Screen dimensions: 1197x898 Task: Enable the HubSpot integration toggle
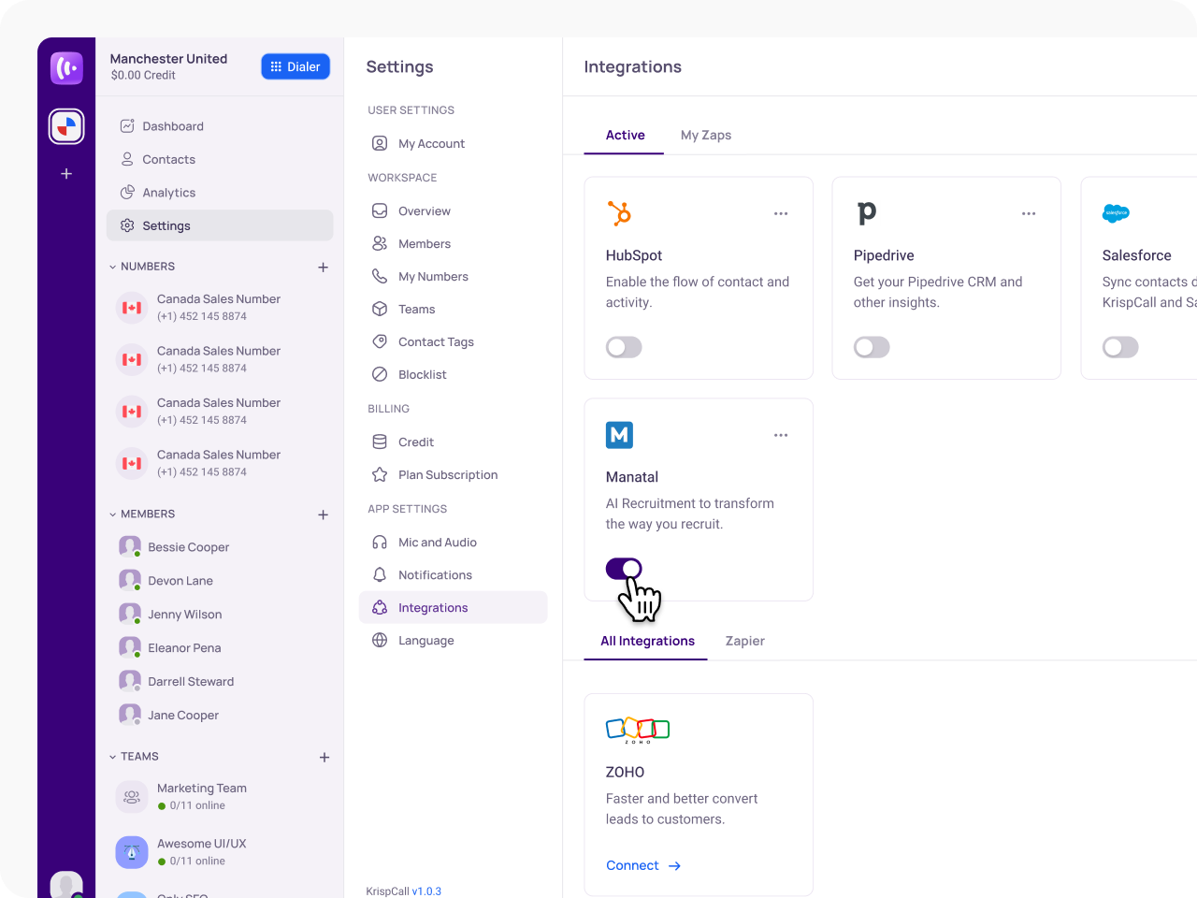point(624,348)
